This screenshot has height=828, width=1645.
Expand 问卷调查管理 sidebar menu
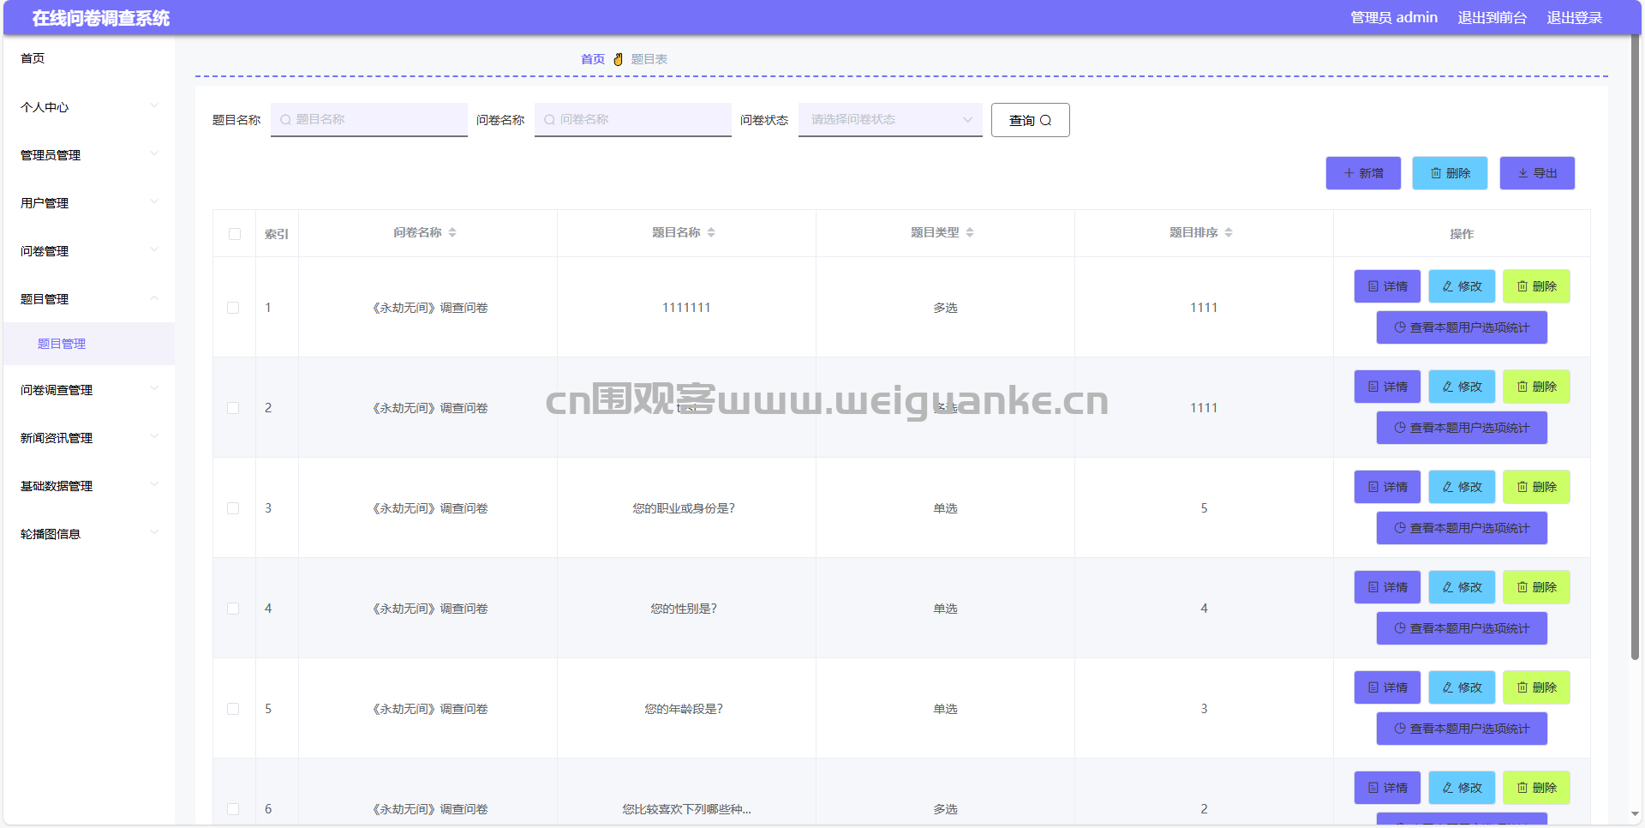89,390
